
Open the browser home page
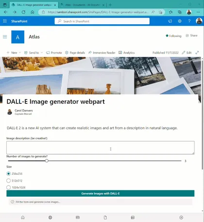33,12
